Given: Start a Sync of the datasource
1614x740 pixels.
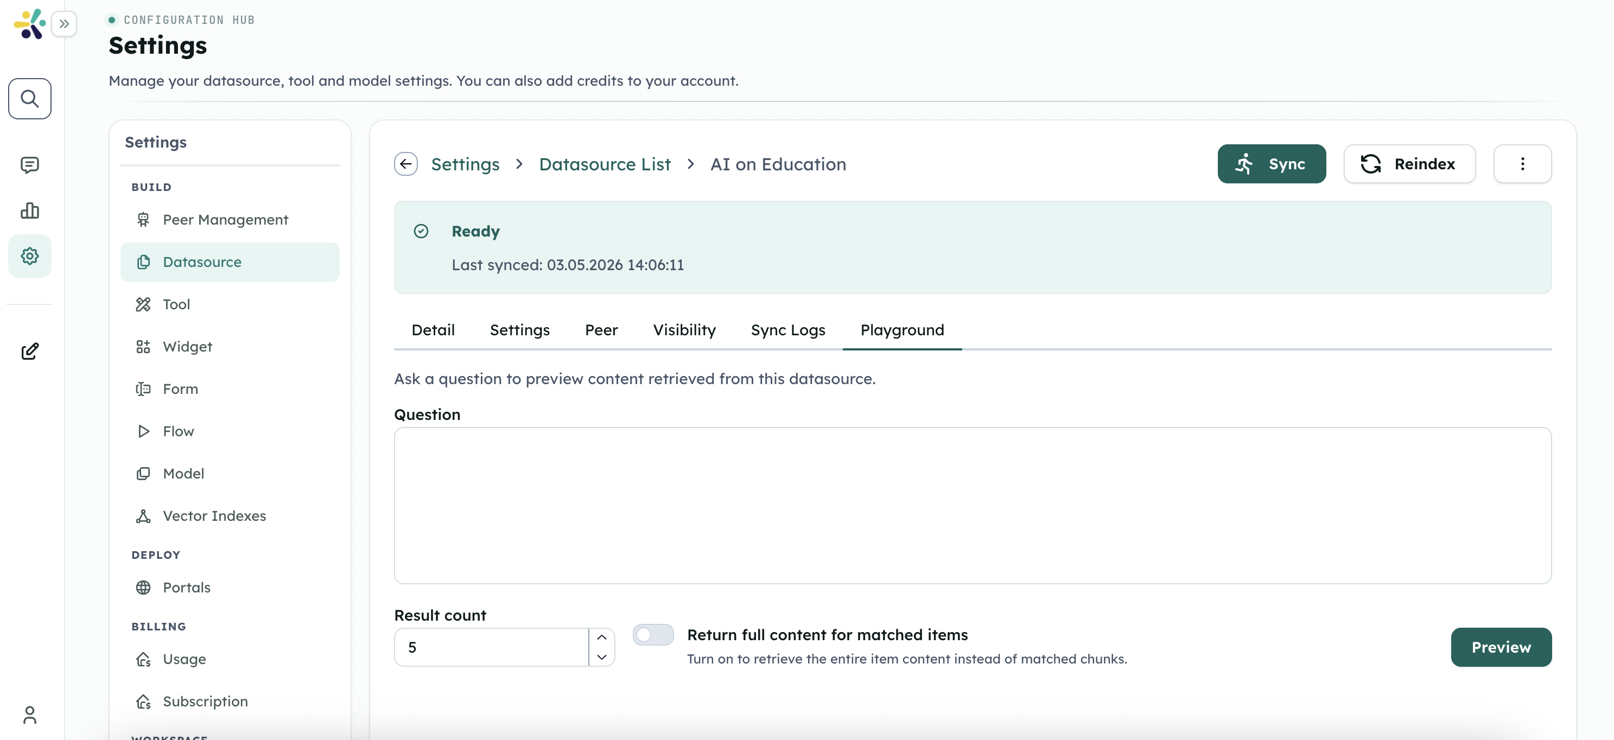Looking at the screenshot, I should 1271,163.
